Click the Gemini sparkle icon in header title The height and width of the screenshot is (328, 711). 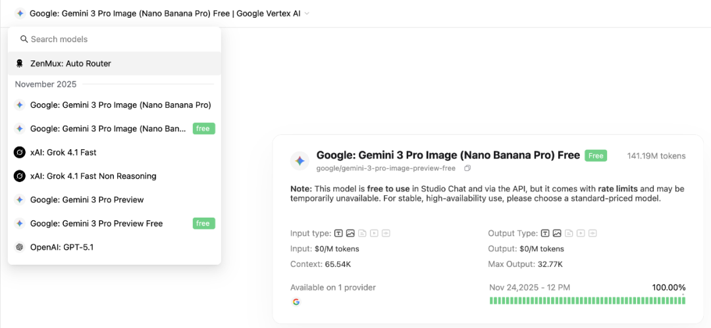pos(20,14)
